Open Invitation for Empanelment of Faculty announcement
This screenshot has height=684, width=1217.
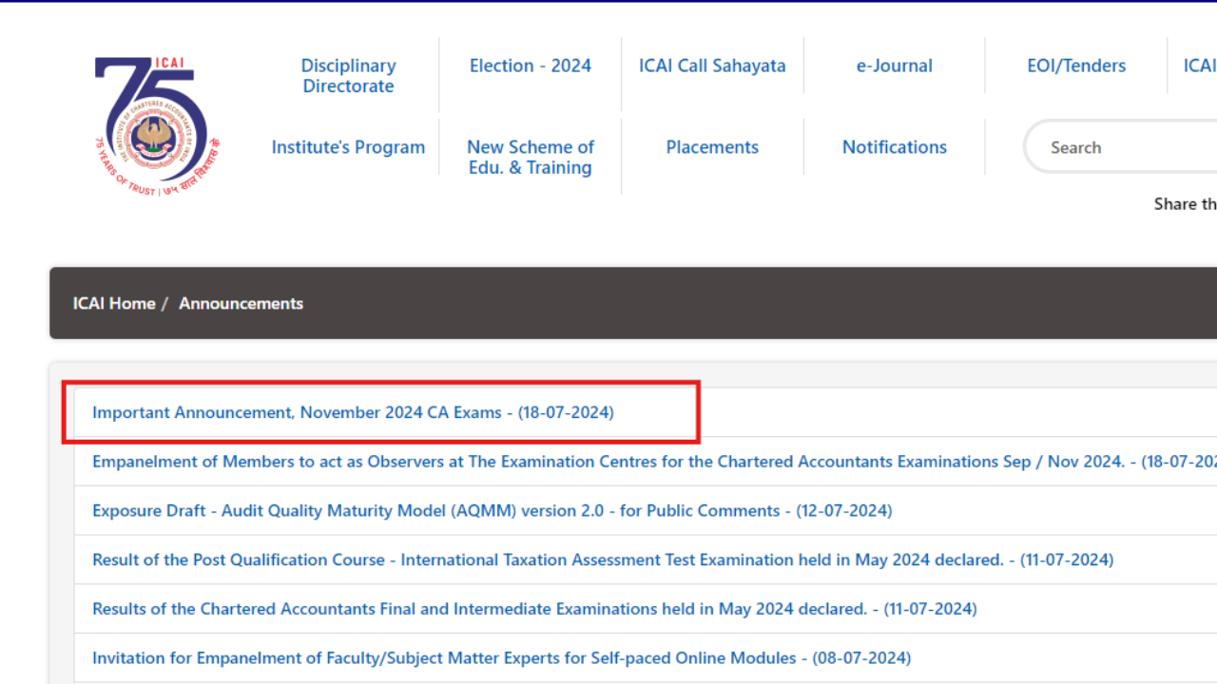[501, 658]
